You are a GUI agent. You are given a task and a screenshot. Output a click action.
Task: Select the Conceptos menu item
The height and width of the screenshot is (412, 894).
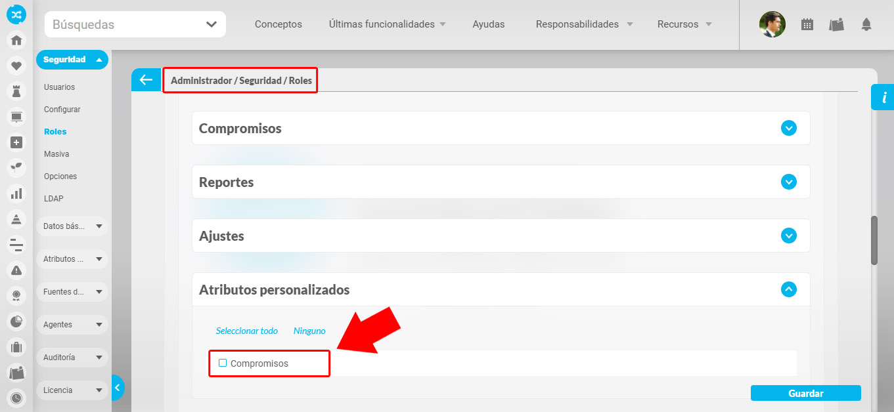coord(278,24)
